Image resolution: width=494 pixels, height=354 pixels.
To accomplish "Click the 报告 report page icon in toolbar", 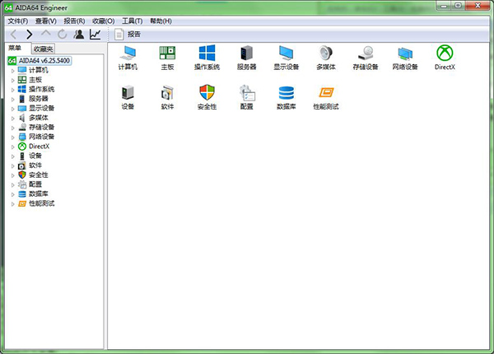I will click(119, 35).
